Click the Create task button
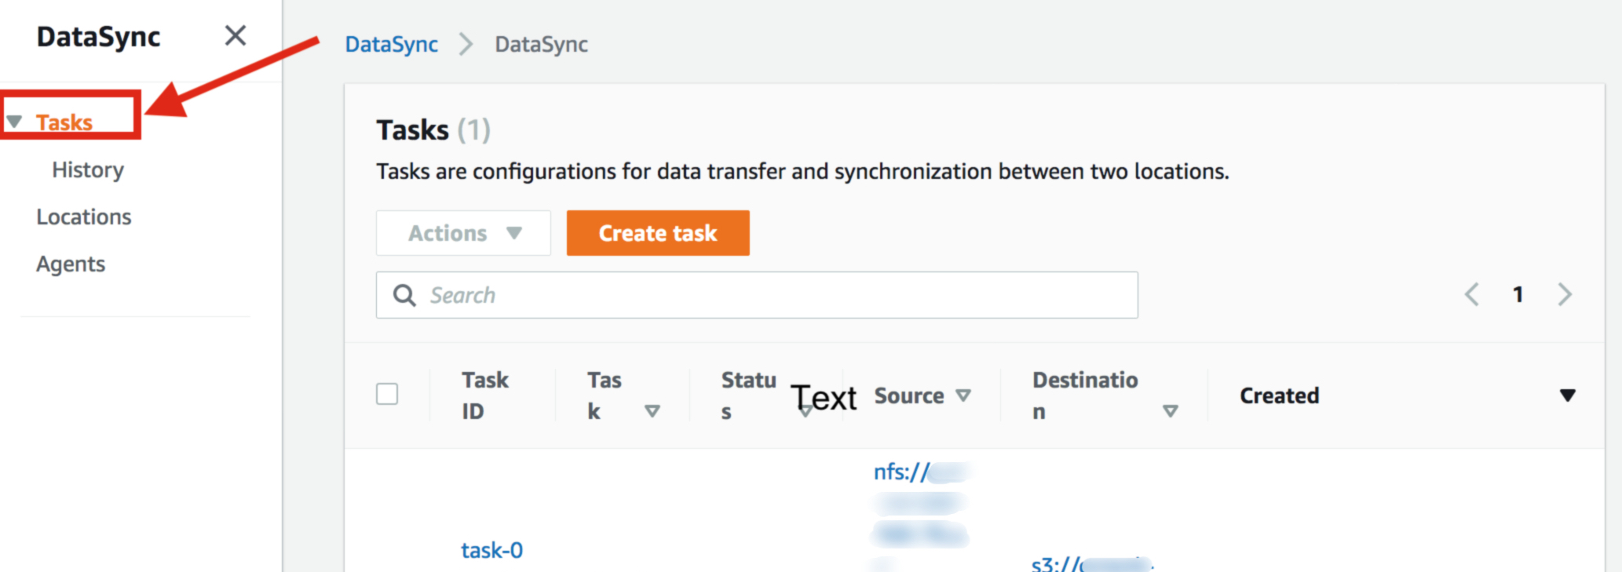This screenshot has height=572, width=1622. pyautogui.click(x=658, y=233)
